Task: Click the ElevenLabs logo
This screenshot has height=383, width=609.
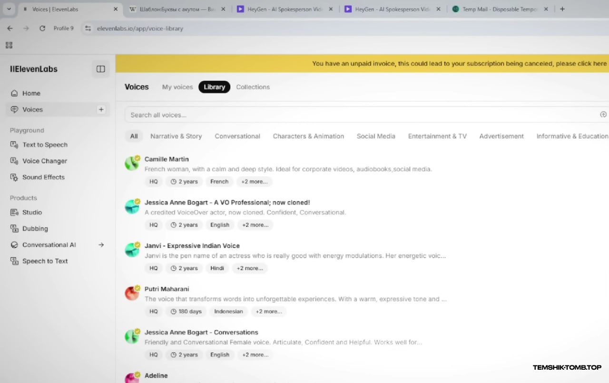Action: pyautogui.click(x=34, y=69)
